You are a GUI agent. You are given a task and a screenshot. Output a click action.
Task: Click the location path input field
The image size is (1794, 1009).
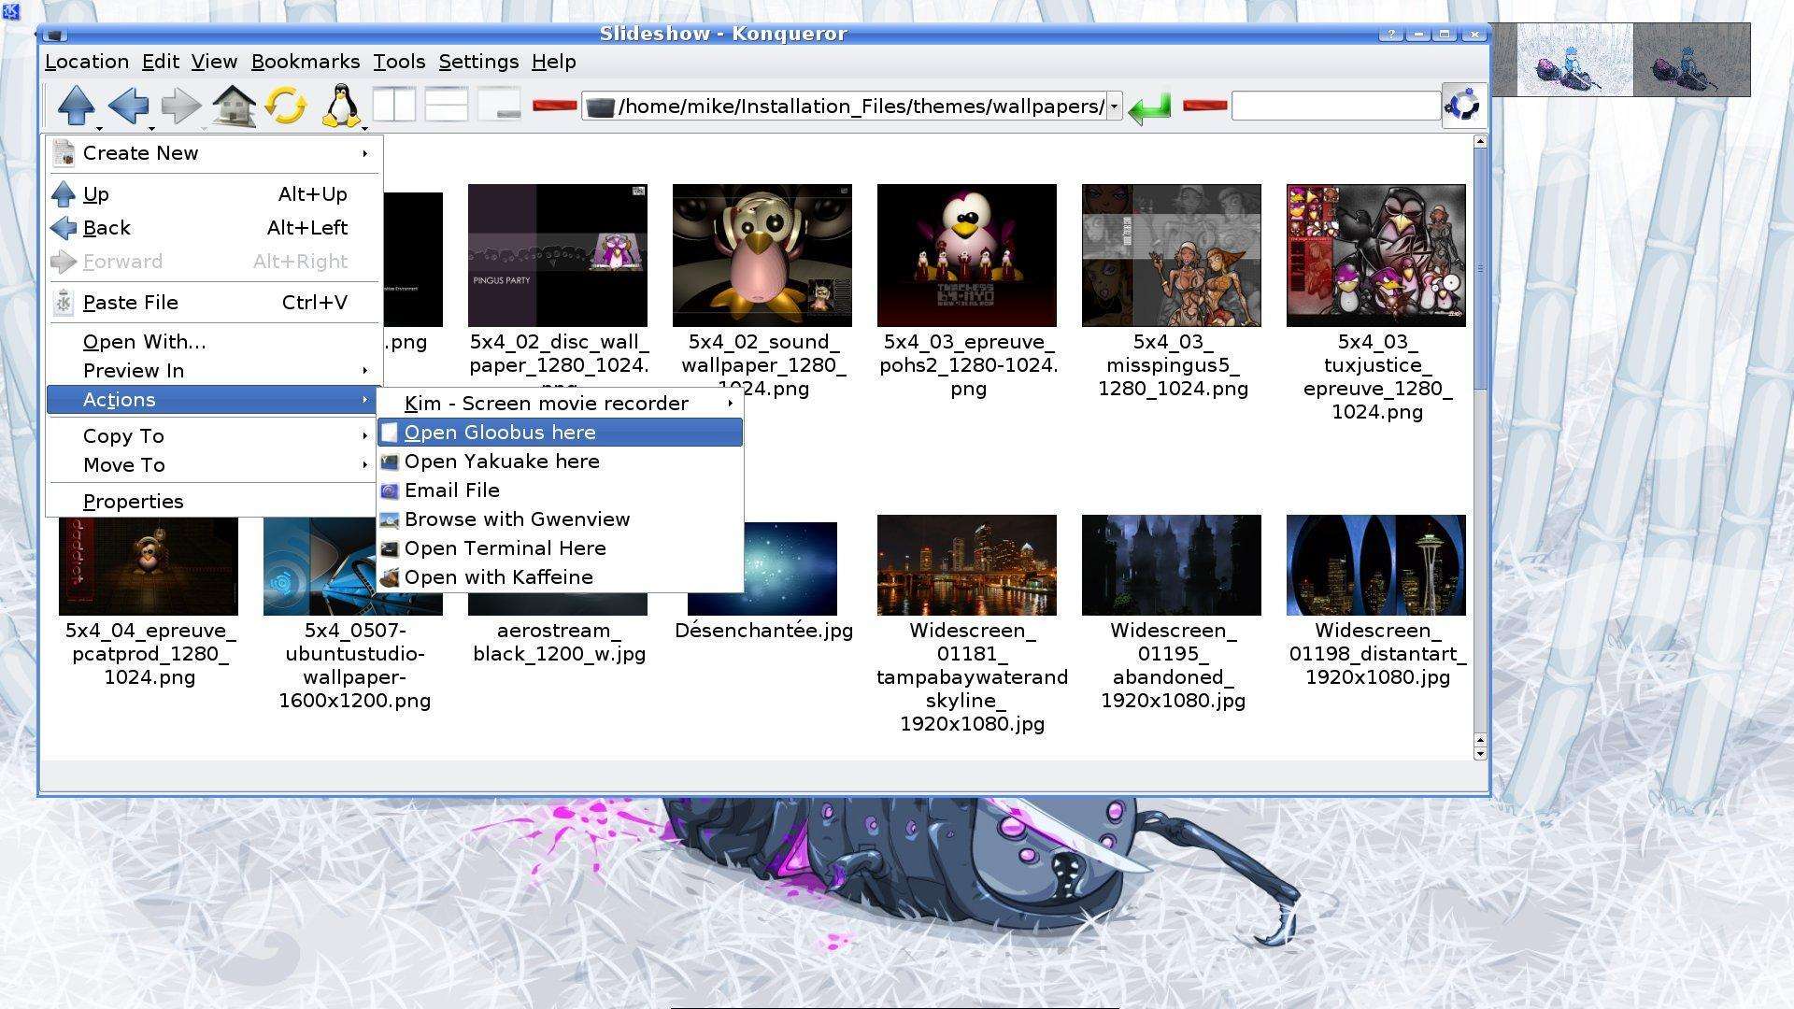point(846,107)
